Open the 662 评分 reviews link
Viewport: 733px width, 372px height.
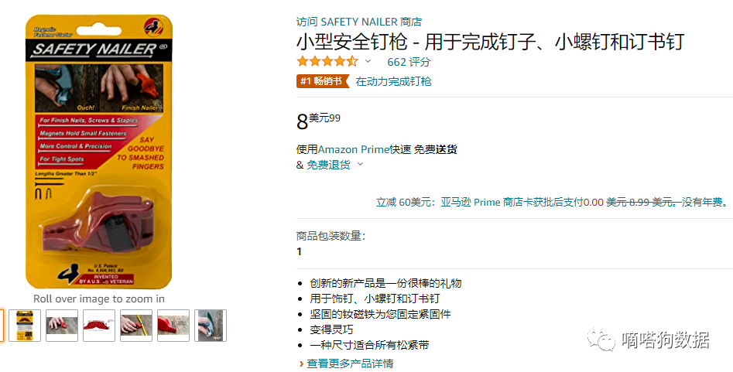[409, 62]
